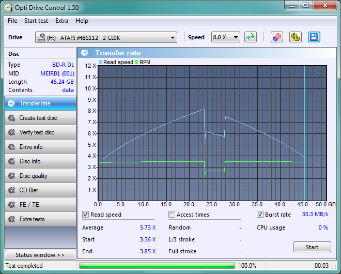Open the options settings icon

click(296, 37)
